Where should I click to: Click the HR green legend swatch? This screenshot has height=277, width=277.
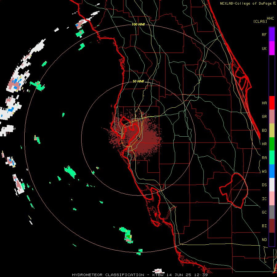[x=272, y=144]
